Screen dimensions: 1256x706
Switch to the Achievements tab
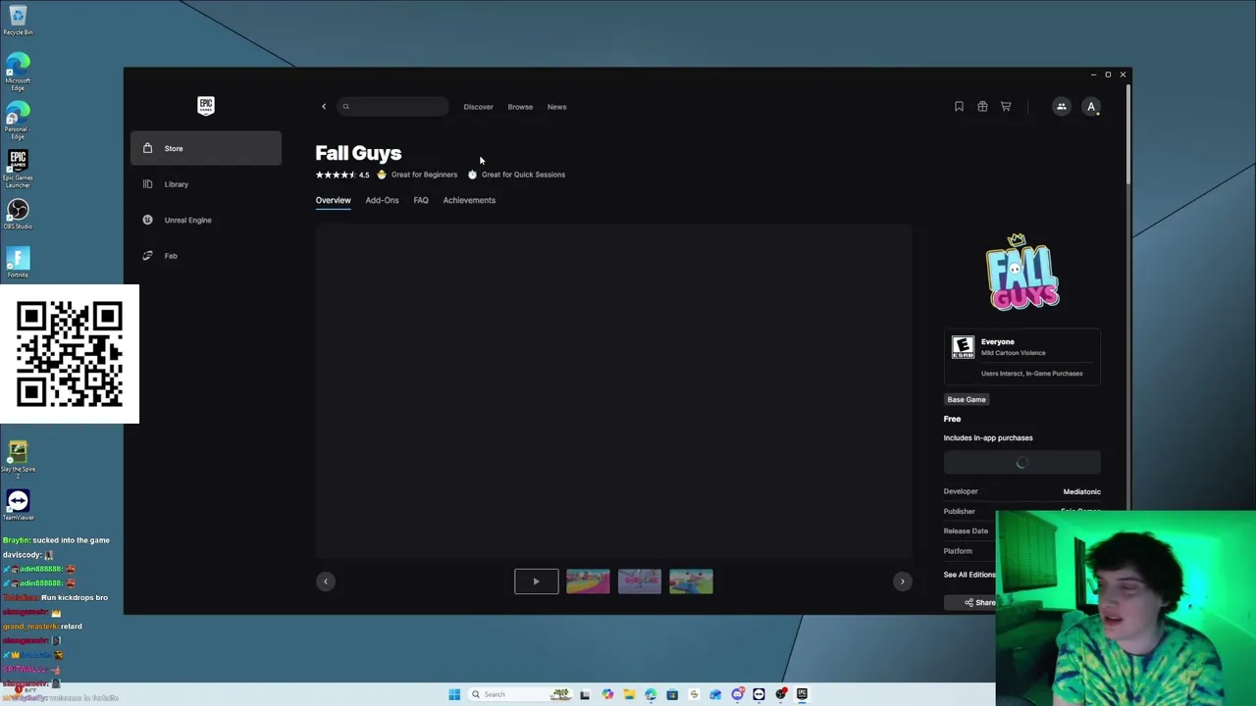[x=469, y=200]
